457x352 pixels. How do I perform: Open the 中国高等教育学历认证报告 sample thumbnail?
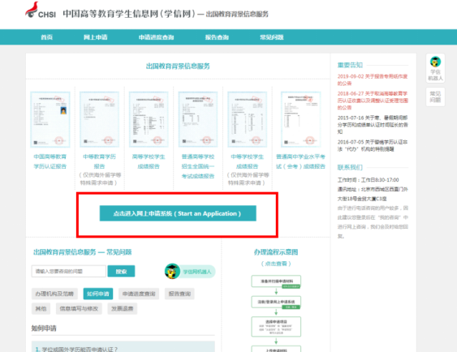coord(50,119)
